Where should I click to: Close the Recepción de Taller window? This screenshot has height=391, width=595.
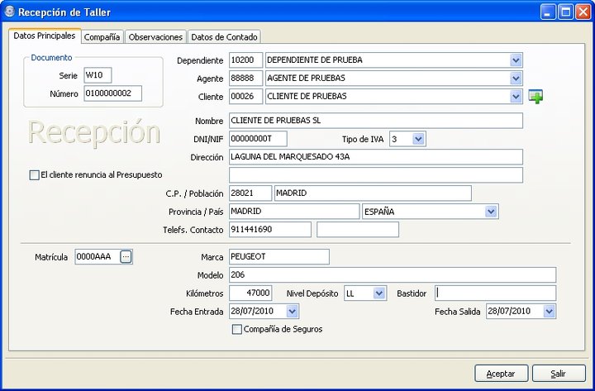(583, 12)
